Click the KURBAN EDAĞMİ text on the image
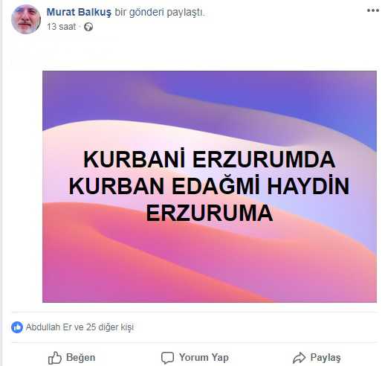385x366 pixels. (164, 184)
